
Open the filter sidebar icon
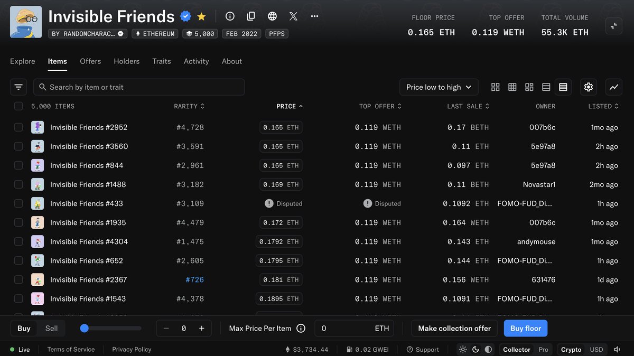[x=18, y=87]
